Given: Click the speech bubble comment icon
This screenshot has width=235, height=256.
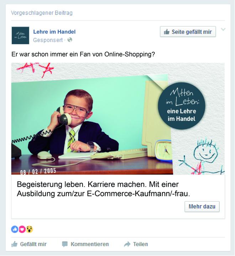Looking at the screenshot, I should pyautogui.click(x=65, y=244).
